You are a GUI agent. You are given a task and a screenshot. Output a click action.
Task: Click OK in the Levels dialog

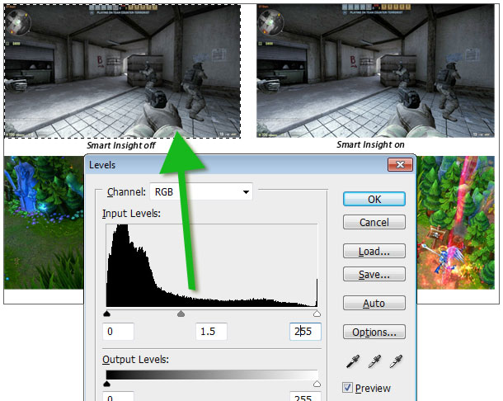coord(374,199)
